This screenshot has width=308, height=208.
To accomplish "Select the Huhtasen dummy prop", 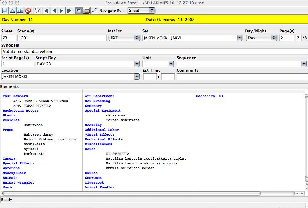I will click(x=39, y=134).
